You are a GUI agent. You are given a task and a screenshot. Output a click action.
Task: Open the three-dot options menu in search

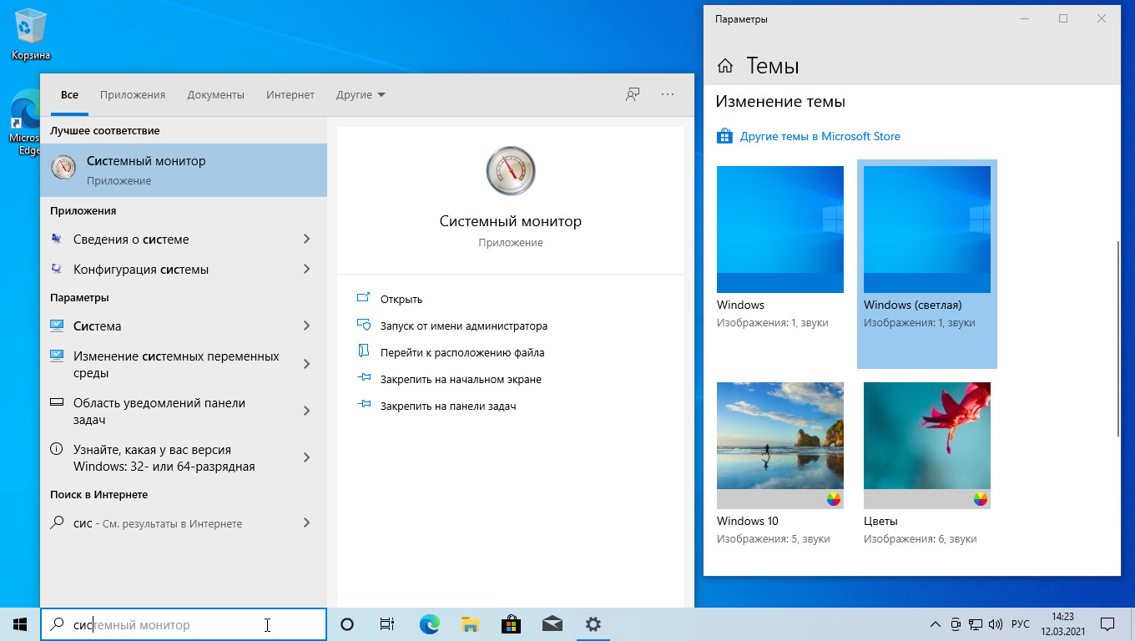[668, 94]
